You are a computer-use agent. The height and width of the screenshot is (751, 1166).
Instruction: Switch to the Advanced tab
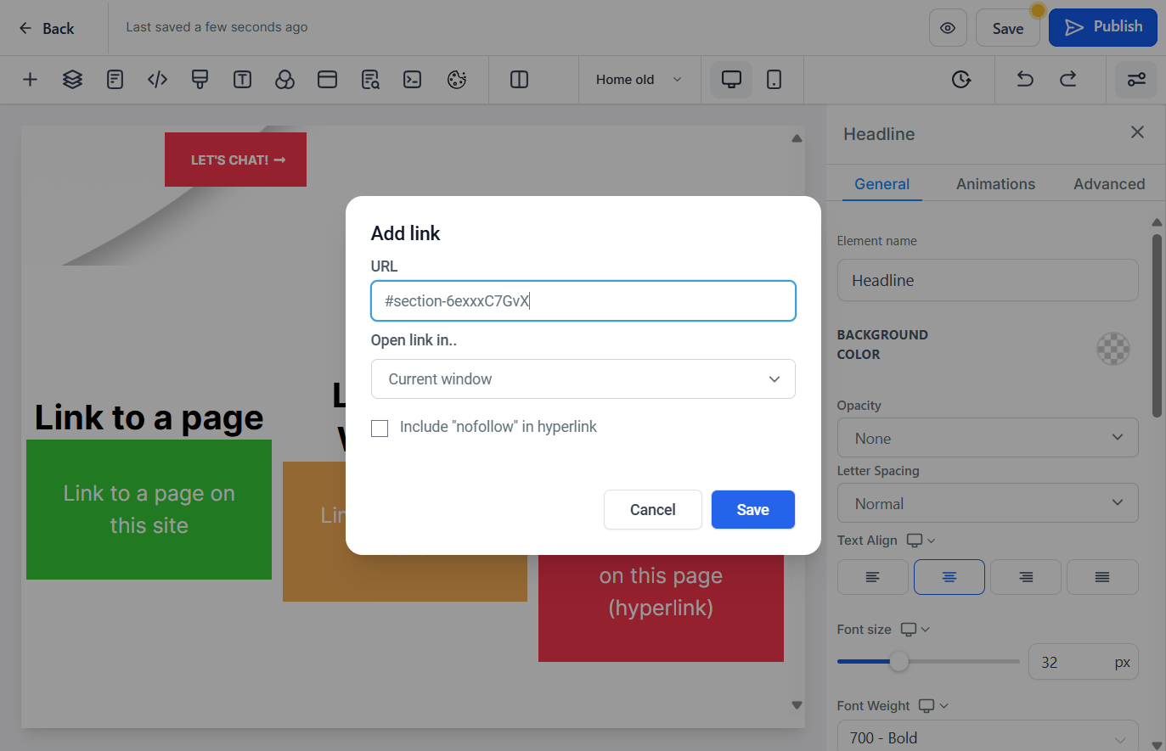1109,184
